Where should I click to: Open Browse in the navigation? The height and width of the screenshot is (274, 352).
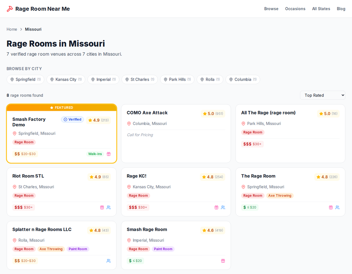click(x=271, y=9)
